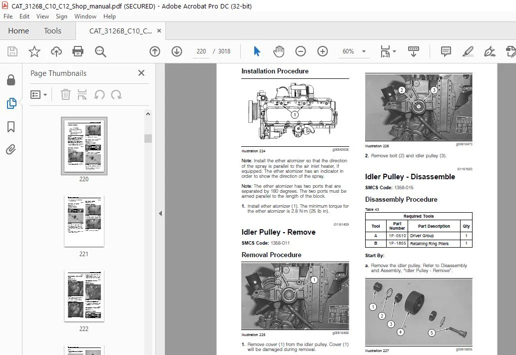
Task: Open thumbnail options menu dropdown
Action: tap(39, 95)
